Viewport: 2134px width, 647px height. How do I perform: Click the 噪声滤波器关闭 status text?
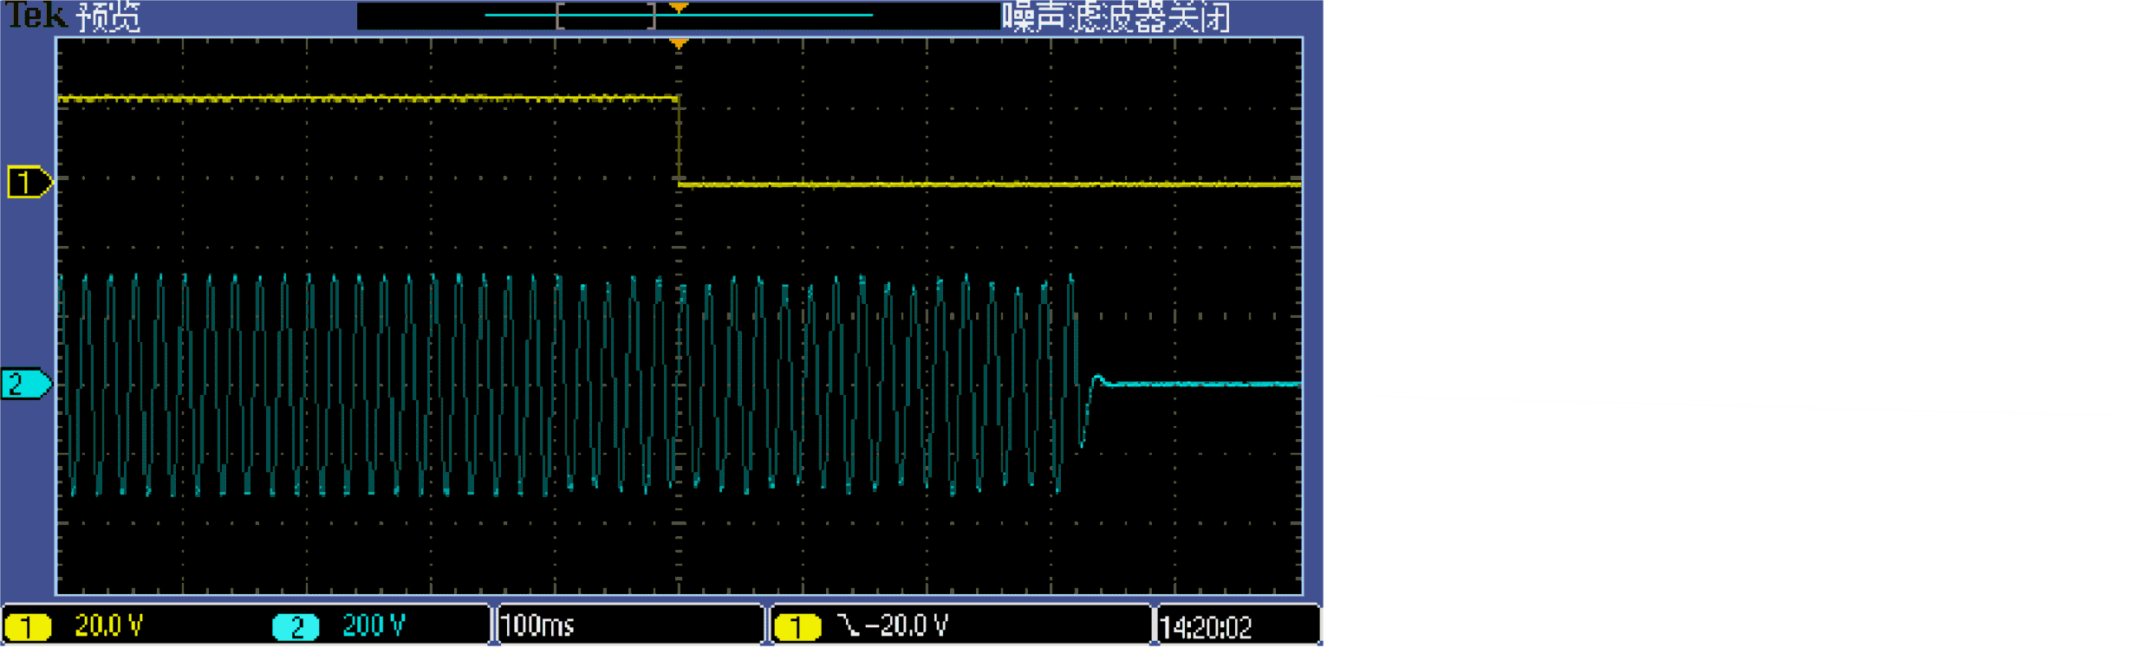point(1116,16)
